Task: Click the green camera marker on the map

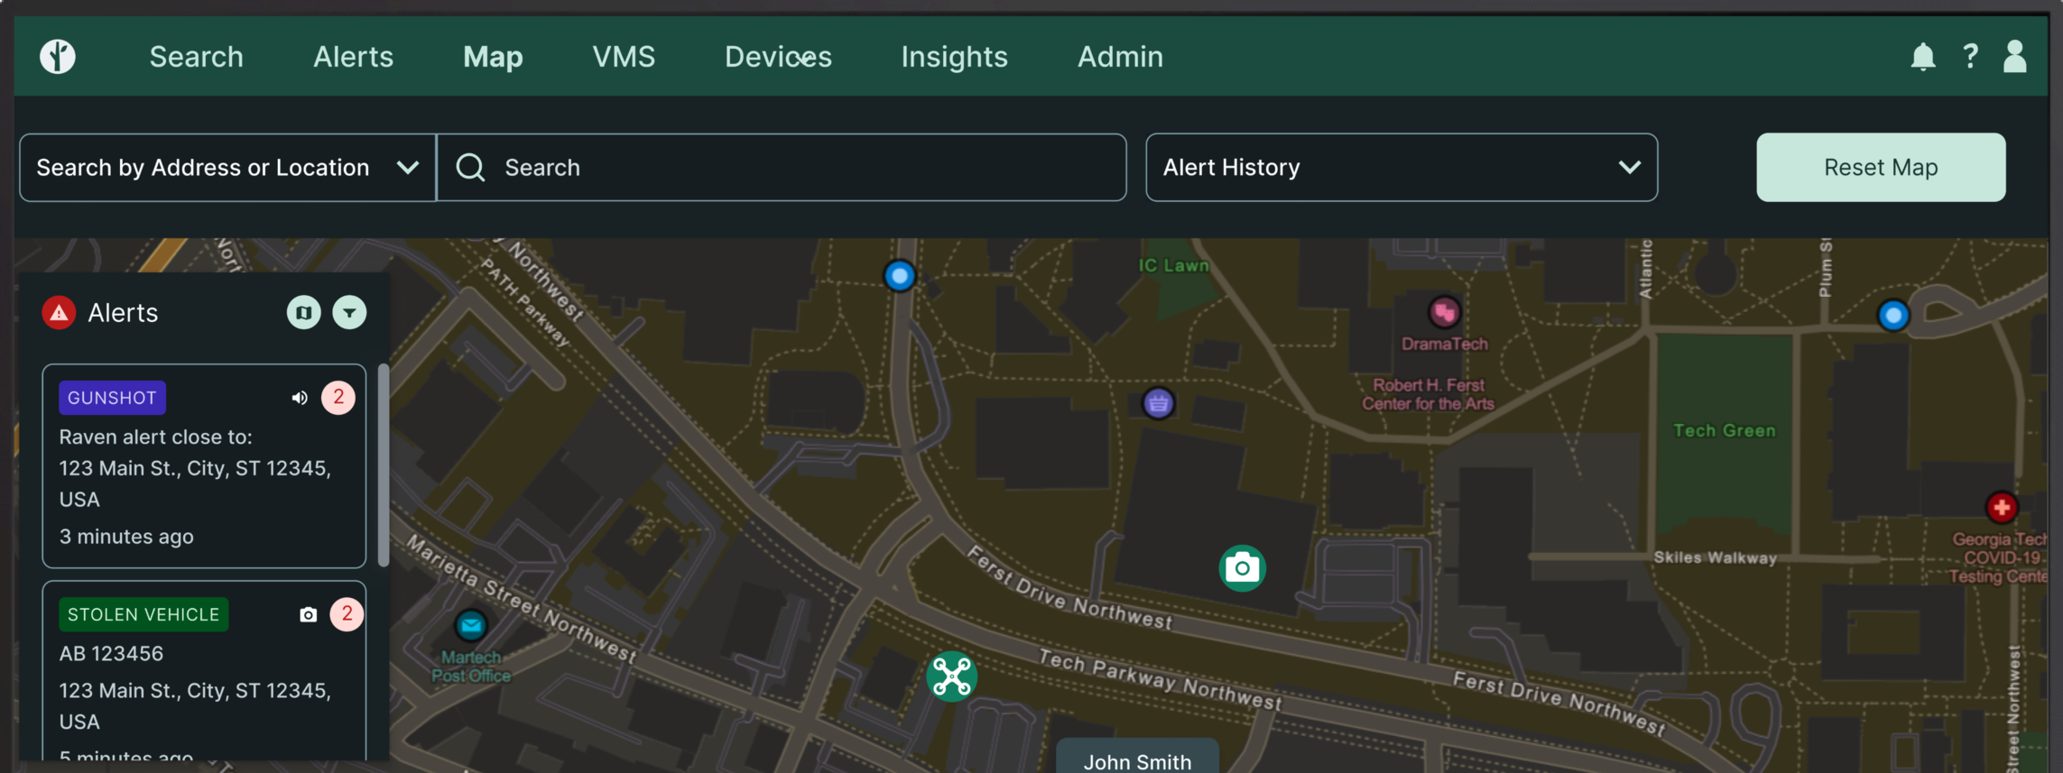Action: coord(1242,568)
